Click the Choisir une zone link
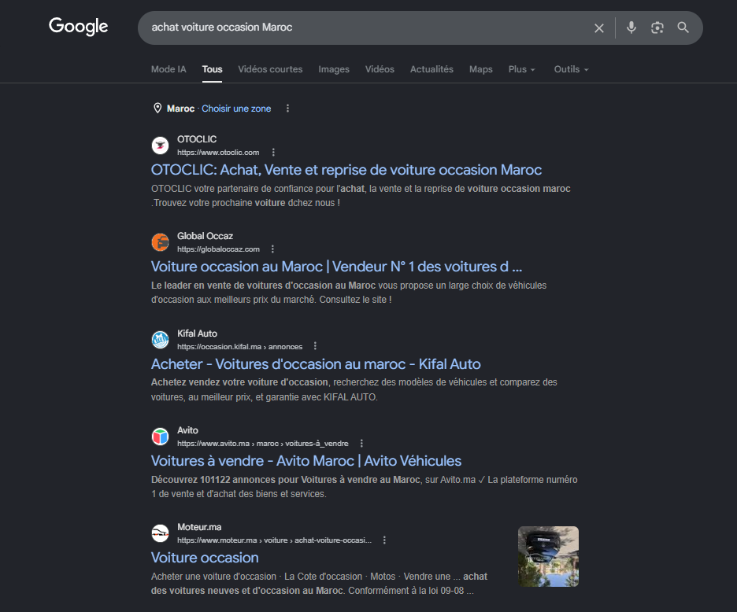 (236, 109)
